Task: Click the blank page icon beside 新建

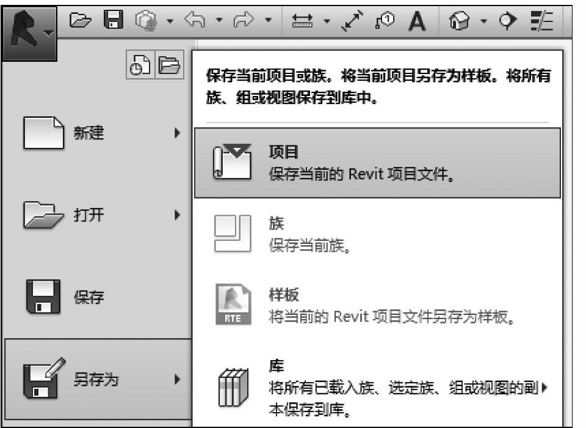Action: click(x=44, y=133)
